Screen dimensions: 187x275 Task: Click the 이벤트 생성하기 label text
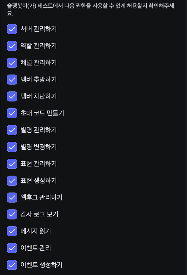tap(41, 265)
